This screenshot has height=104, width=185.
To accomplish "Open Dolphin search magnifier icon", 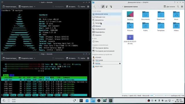I will click(178, 7).
